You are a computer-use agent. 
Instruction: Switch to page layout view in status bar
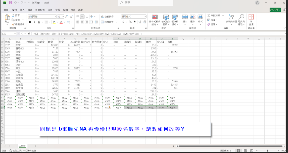[244, 150]
